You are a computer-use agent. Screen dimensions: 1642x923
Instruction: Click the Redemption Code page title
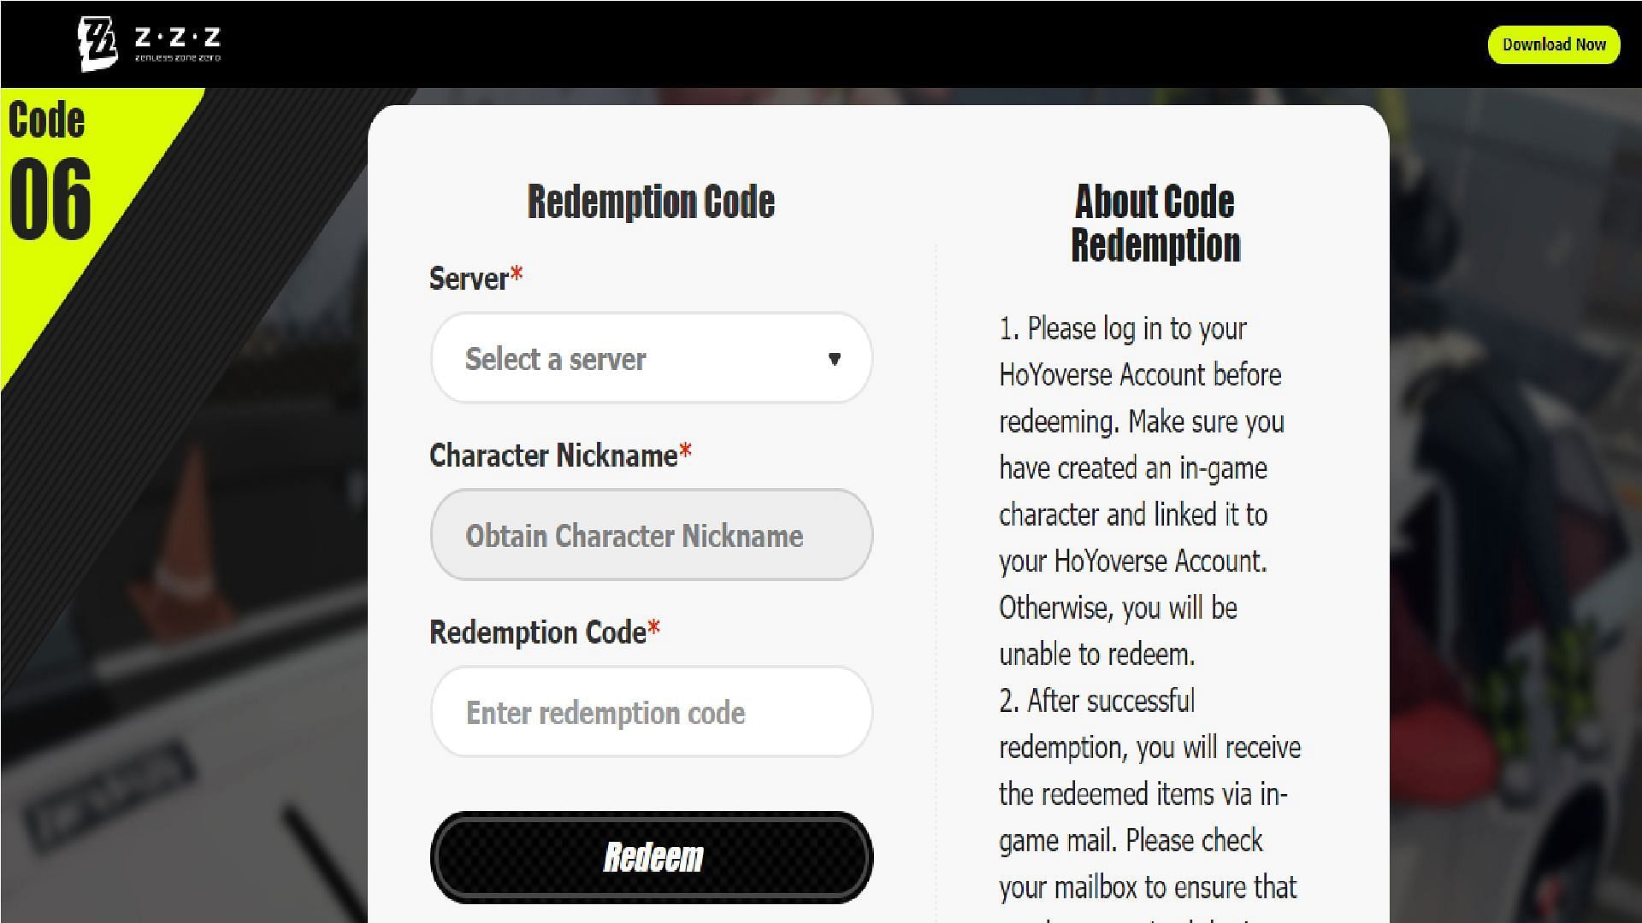[x=651, y=201]
